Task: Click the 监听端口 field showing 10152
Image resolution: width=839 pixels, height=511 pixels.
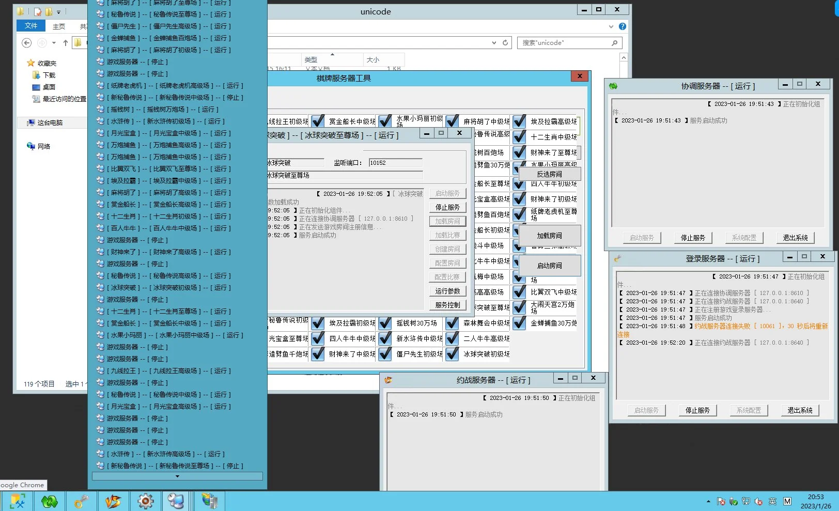Action: coord(395,163)
